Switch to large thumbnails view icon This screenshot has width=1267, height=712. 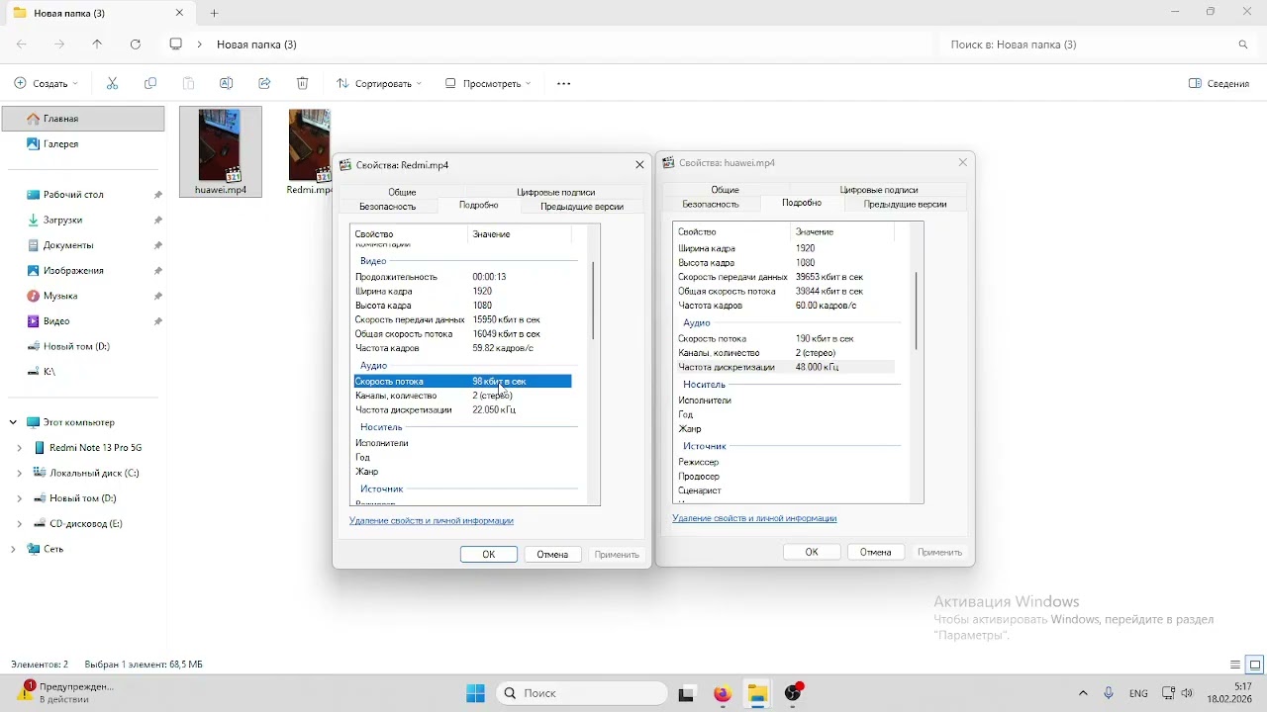pyautogui.click(x=1255, y=665)
